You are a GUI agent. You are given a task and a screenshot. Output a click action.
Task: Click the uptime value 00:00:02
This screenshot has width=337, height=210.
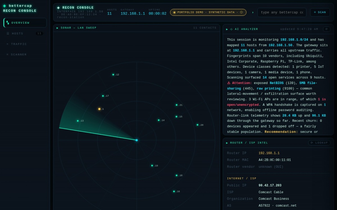[x=158, y=13]
